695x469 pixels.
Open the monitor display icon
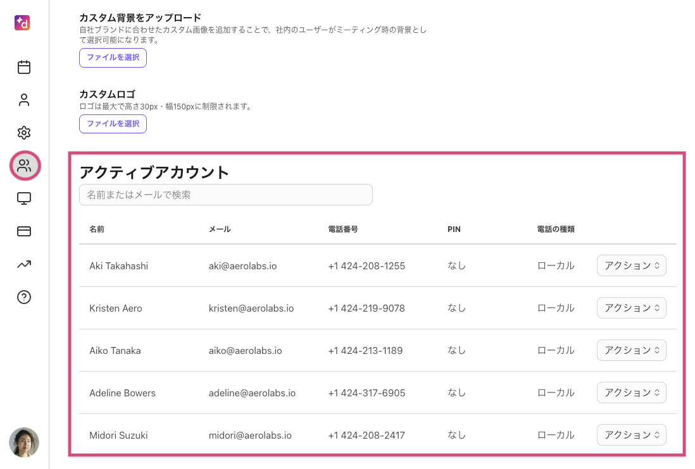click(24, 198)
